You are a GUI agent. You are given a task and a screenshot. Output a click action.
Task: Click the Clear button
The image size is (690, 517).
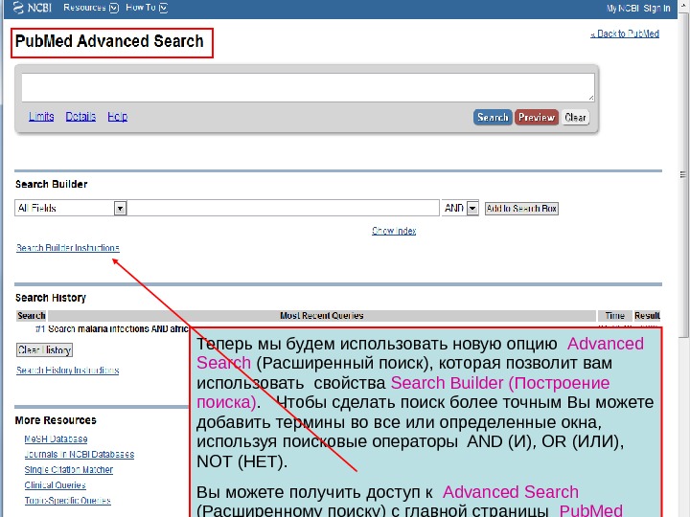(x=575, y=118)
